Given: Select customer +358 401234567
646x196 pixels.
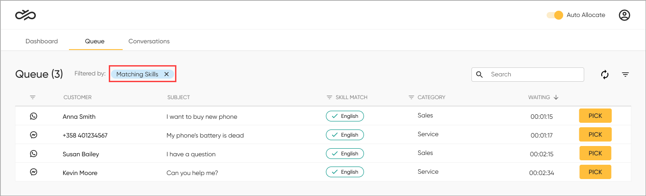Looking at the screenshot, I should click(85, 135).
